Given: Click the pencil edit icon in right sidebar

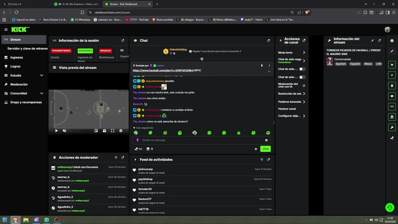Looking at the screenshot, I should click(x=392, y=51).
